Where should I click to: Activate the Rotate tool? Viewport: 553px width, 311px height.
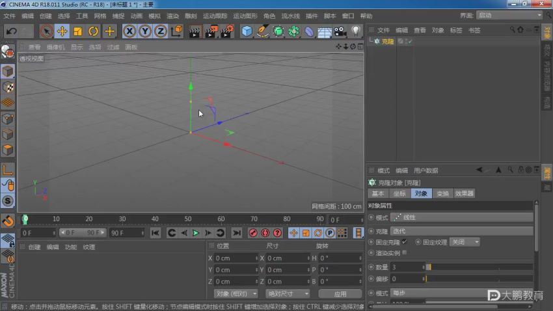(x=93, y=31)
